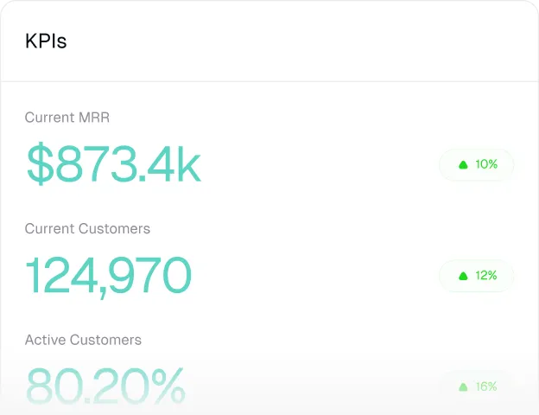The height and width of the screenshot is (415, 539).
Task: Open the 80.20% active customers value
Action: pyautogui.click(x=105, y=386)
